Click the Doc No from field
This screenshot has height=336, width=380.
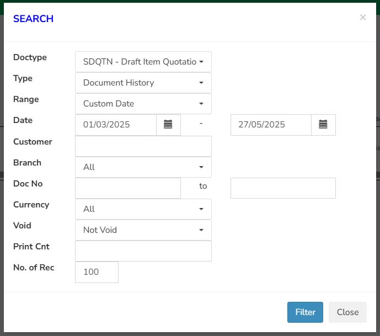tap(128, 188)
